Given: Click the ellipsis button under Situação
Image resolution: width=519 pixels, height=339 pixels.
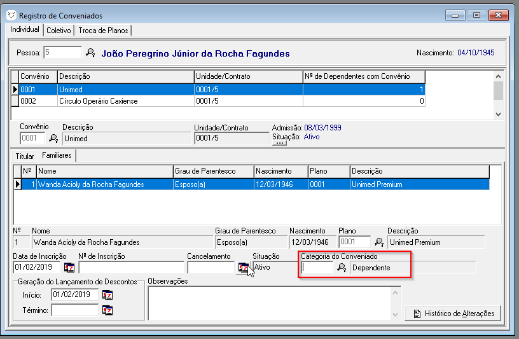Looking at the screenshot, I should pos(279,144).
